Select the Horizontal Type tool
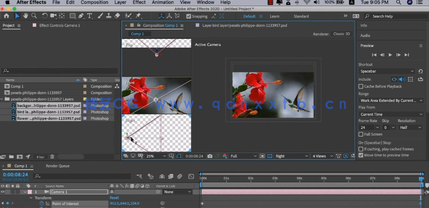The width and height of the screenshot is (429, 208). 89,16
